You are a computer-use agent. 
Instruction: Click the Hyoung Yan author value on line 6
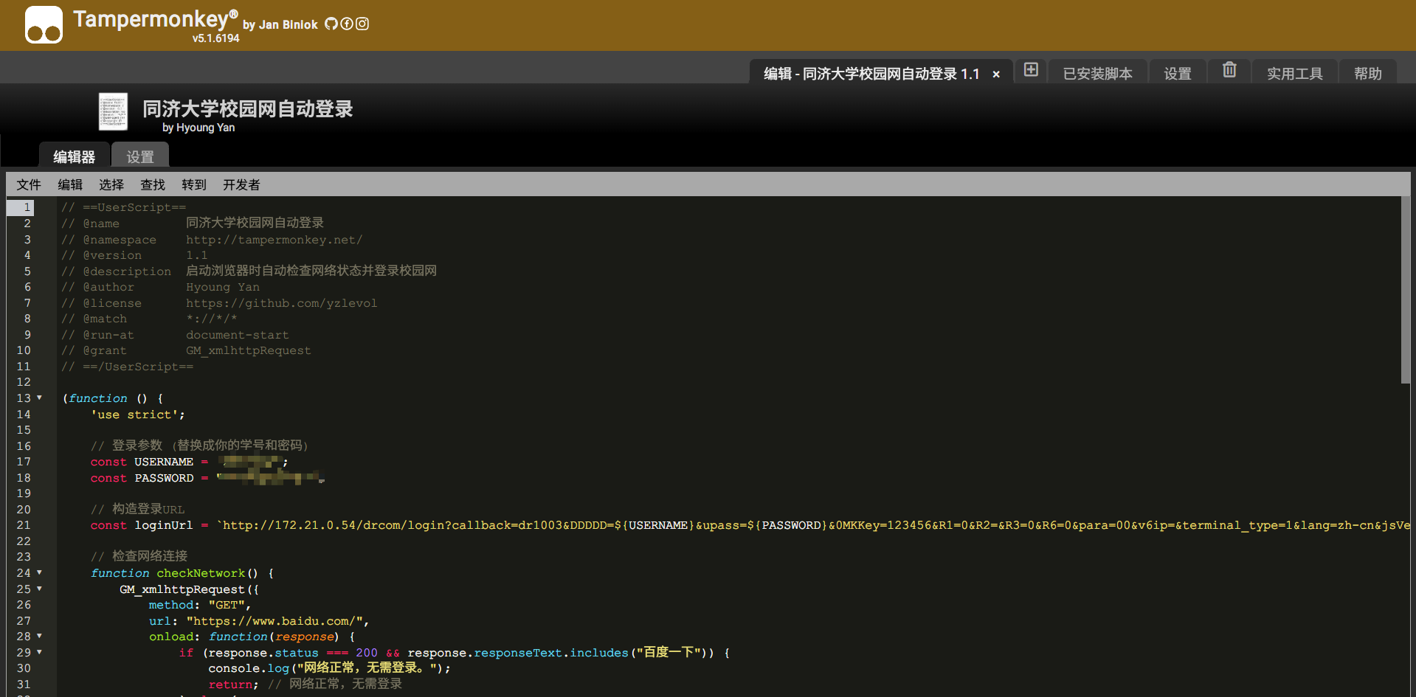click(x=222, y=287)
